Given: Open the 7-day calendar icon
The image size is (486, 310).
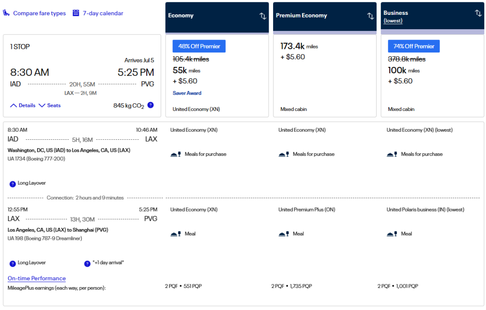Looking at the screenshot, I should pyautogui.click(x=76, y=13).
